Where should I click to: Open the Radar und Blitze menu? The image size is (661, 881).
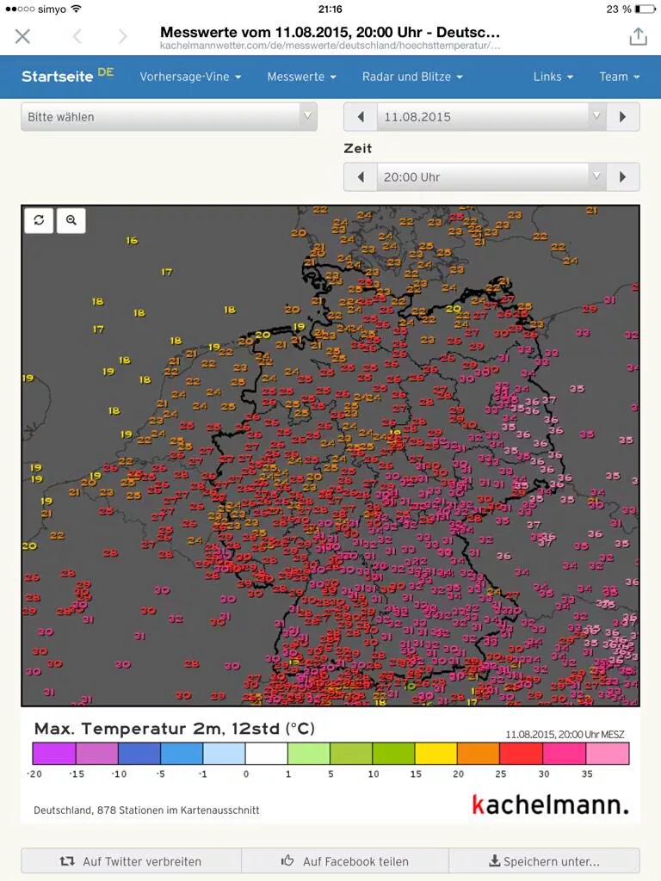pyautogui.click(x=412, y=77)
